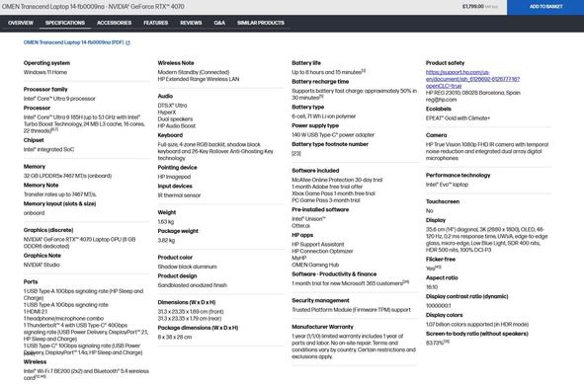
Task: Open the external-link icon beside PDF link
Action: 127,42
